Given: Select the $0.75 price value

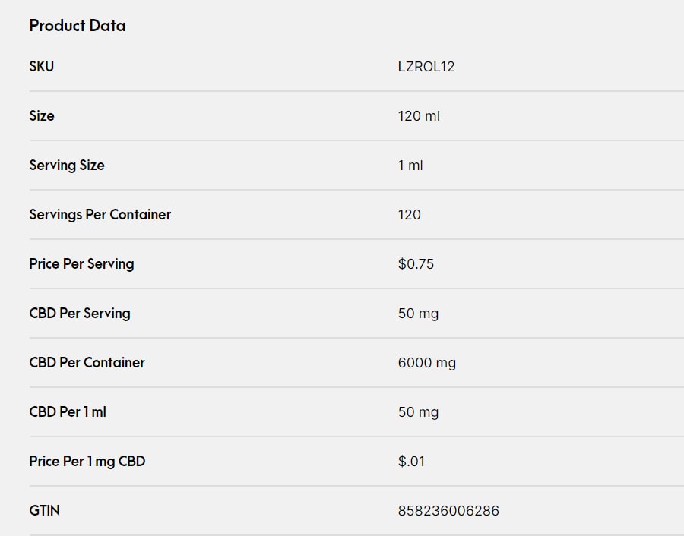Looking at the screenshot, I should click(416, 263).
